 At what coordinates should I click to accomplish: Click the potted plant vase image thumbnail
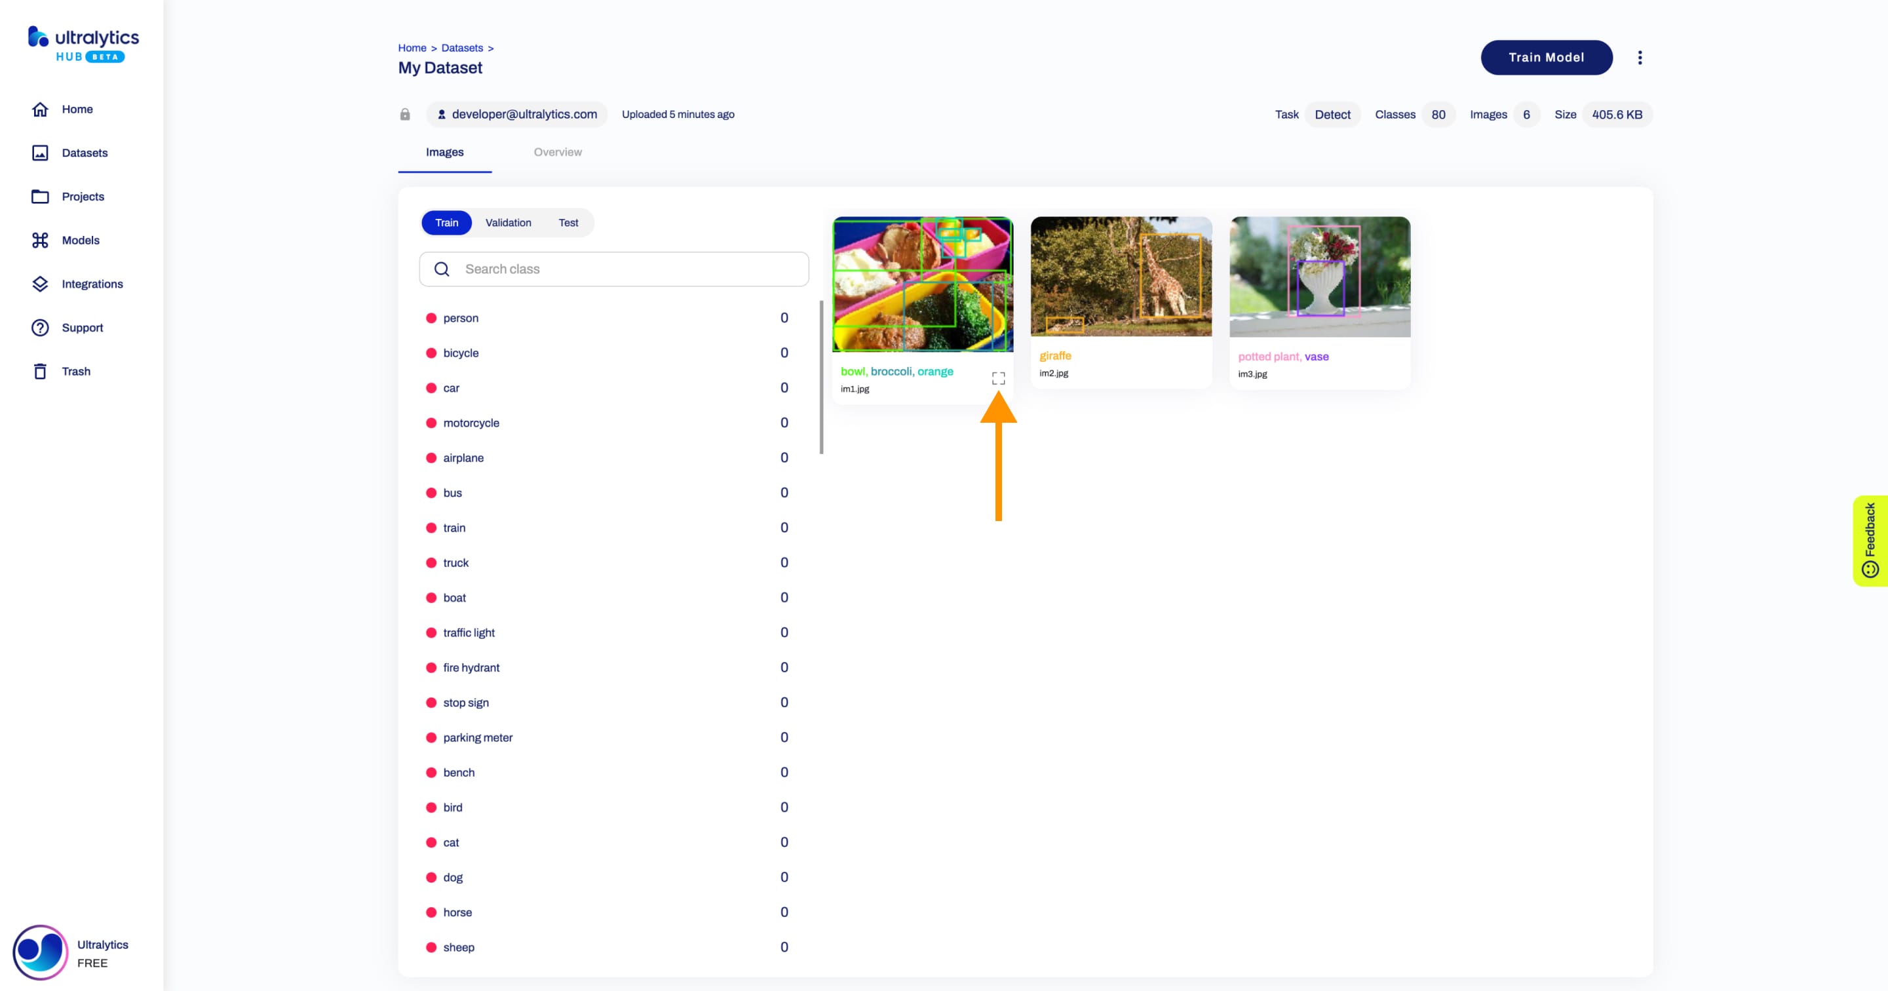pos(1320,276)
